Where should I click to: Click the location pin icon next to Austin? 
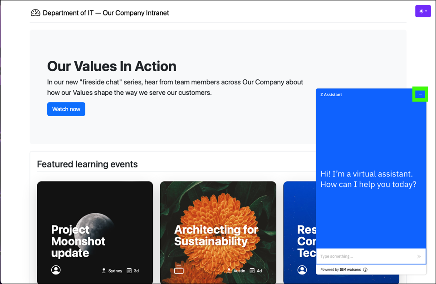pyautogui.click(x=229, y=271)
